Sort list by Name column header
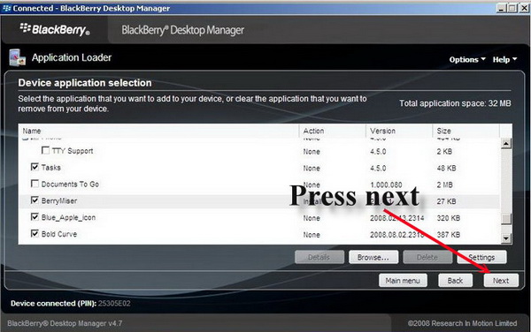 pos(158,131)
